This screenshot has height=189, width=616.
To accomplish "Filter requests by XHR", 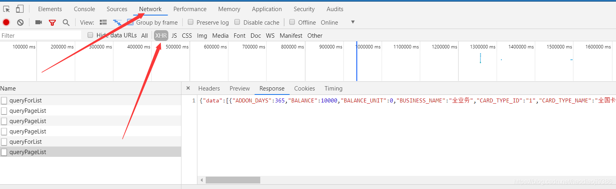I will coord(161,35).
